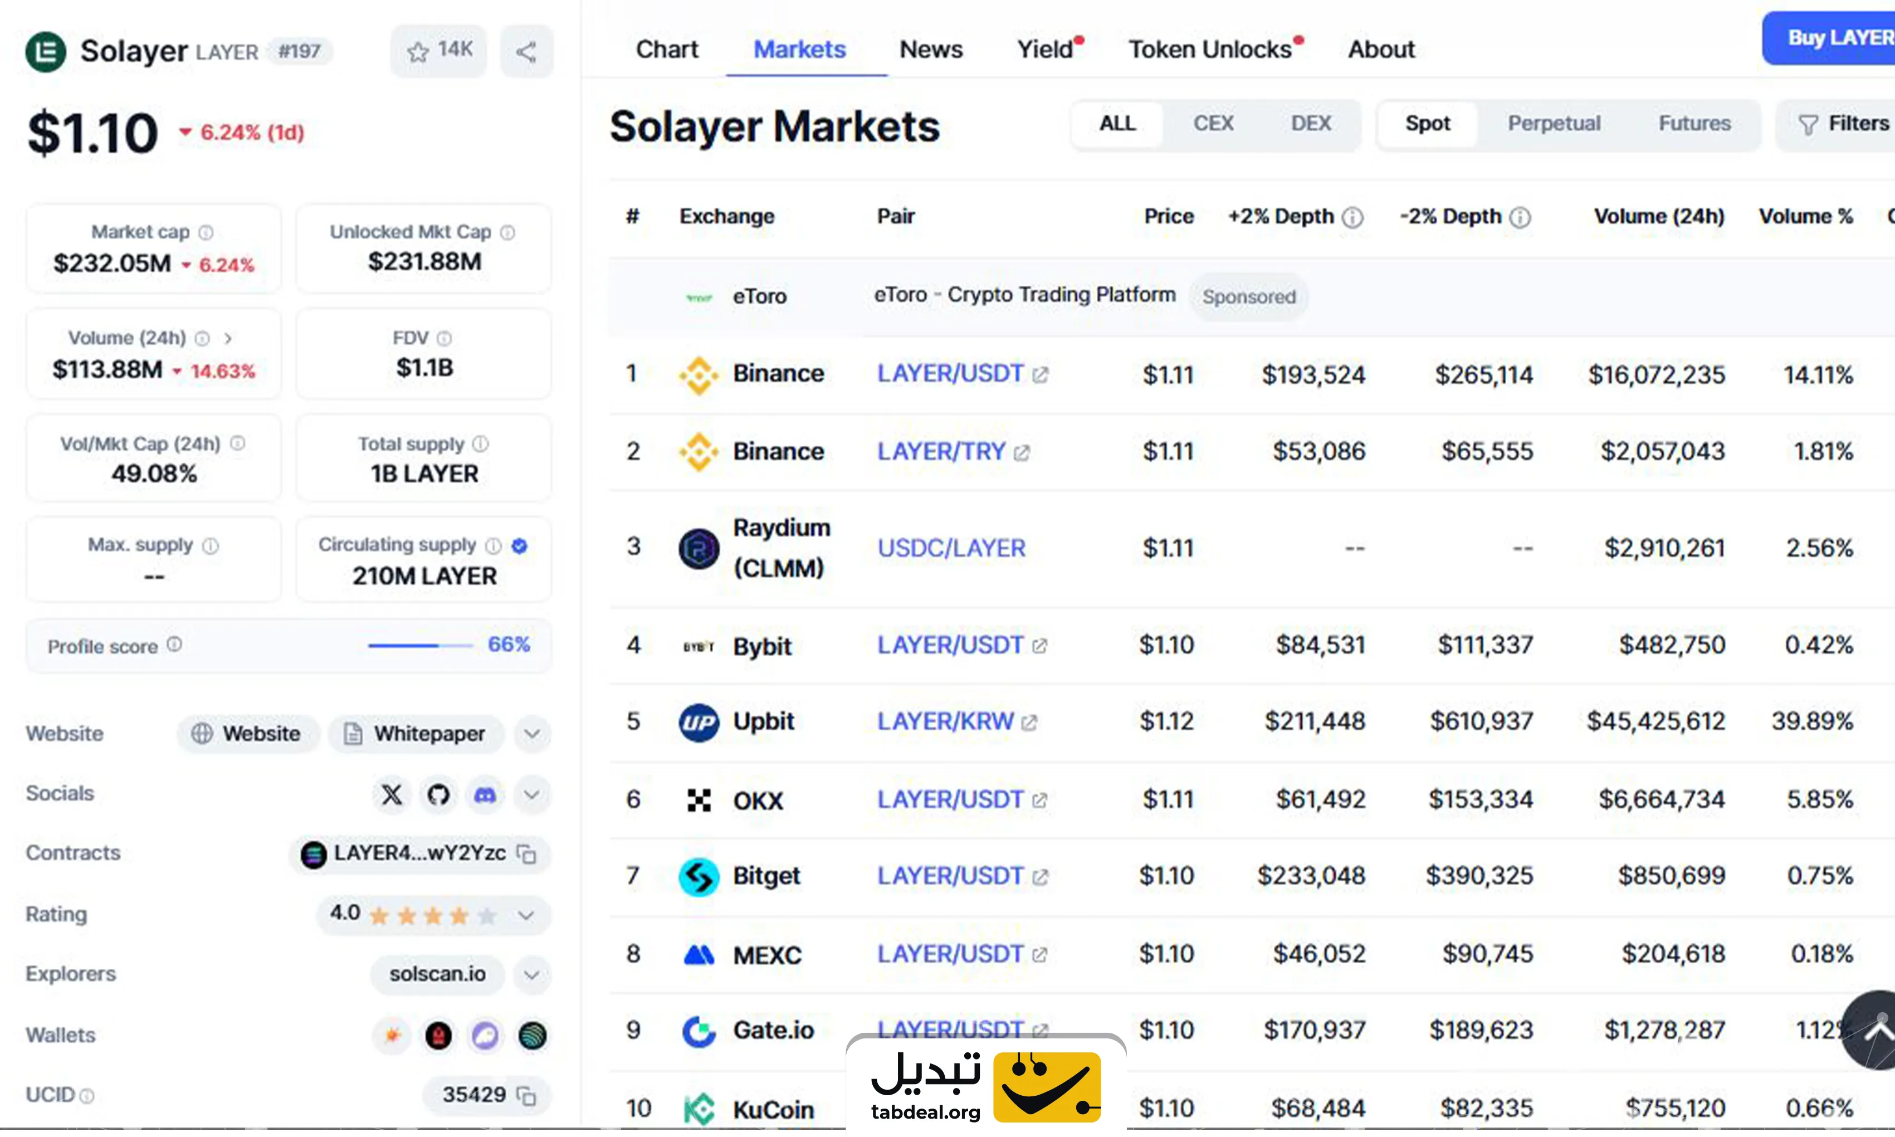Screen dimensions: 1895x1137
Task: Filter markets by DEX
Action: tap(1311, 123)
